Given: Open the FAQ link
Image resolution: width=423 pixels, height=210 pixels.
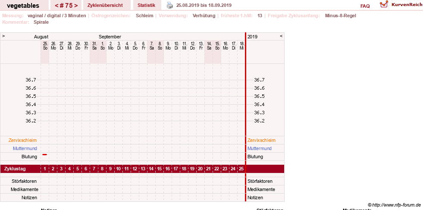Looking at the screenshot, I should click(365, 6).
